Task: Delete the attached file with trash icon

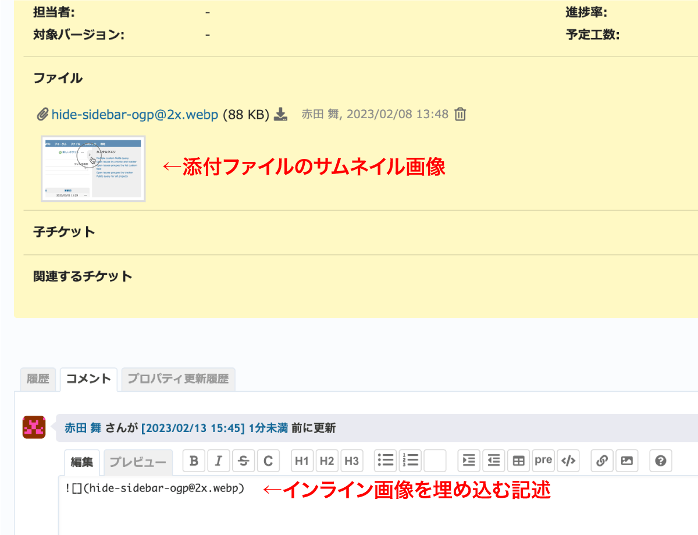Action: tap(460, 114)
